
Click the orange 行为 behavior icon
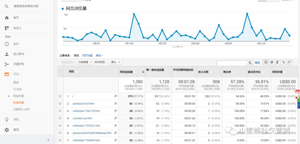[7, 74]
